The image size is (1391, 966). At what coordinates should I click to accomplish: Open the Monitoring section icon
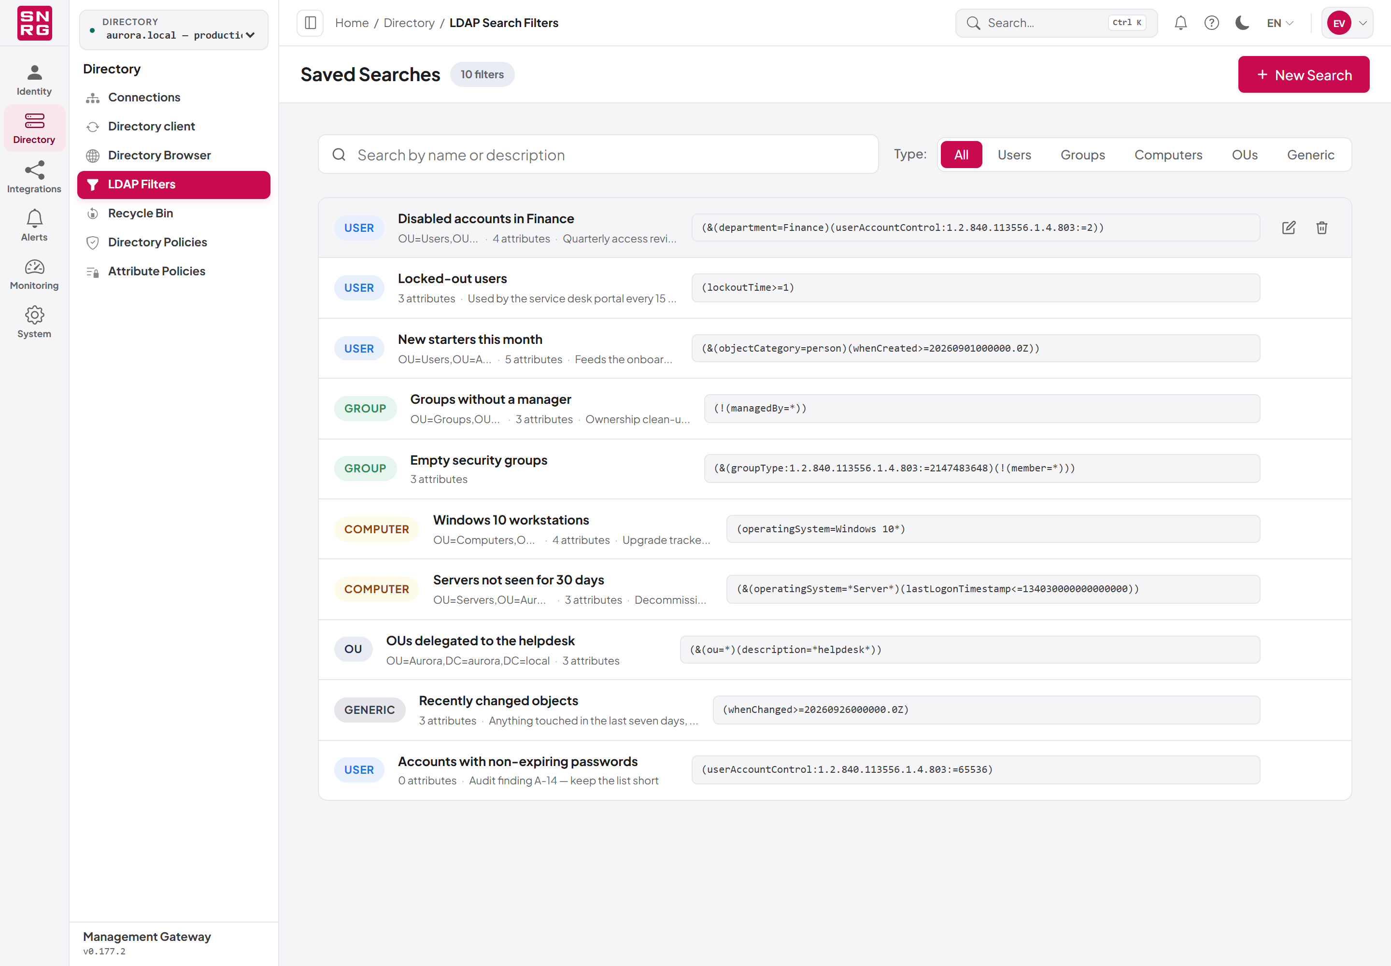34,267
